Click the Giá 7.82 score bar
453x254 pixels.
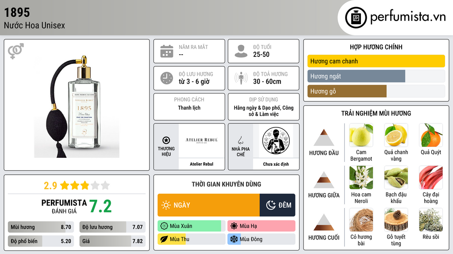click(x=112, y=241)
